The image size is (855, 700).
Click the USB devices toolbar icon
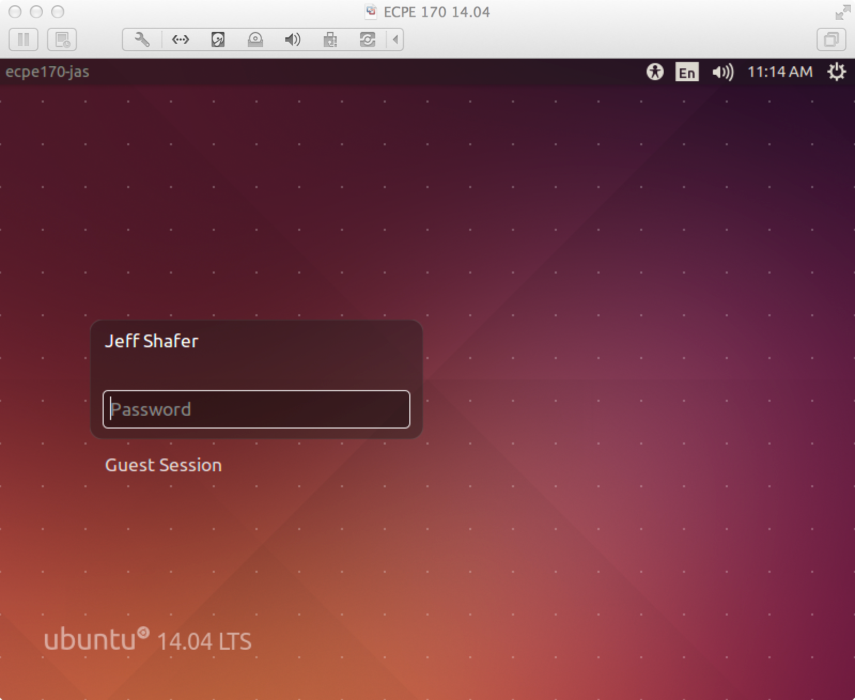(x=330, y=40)
